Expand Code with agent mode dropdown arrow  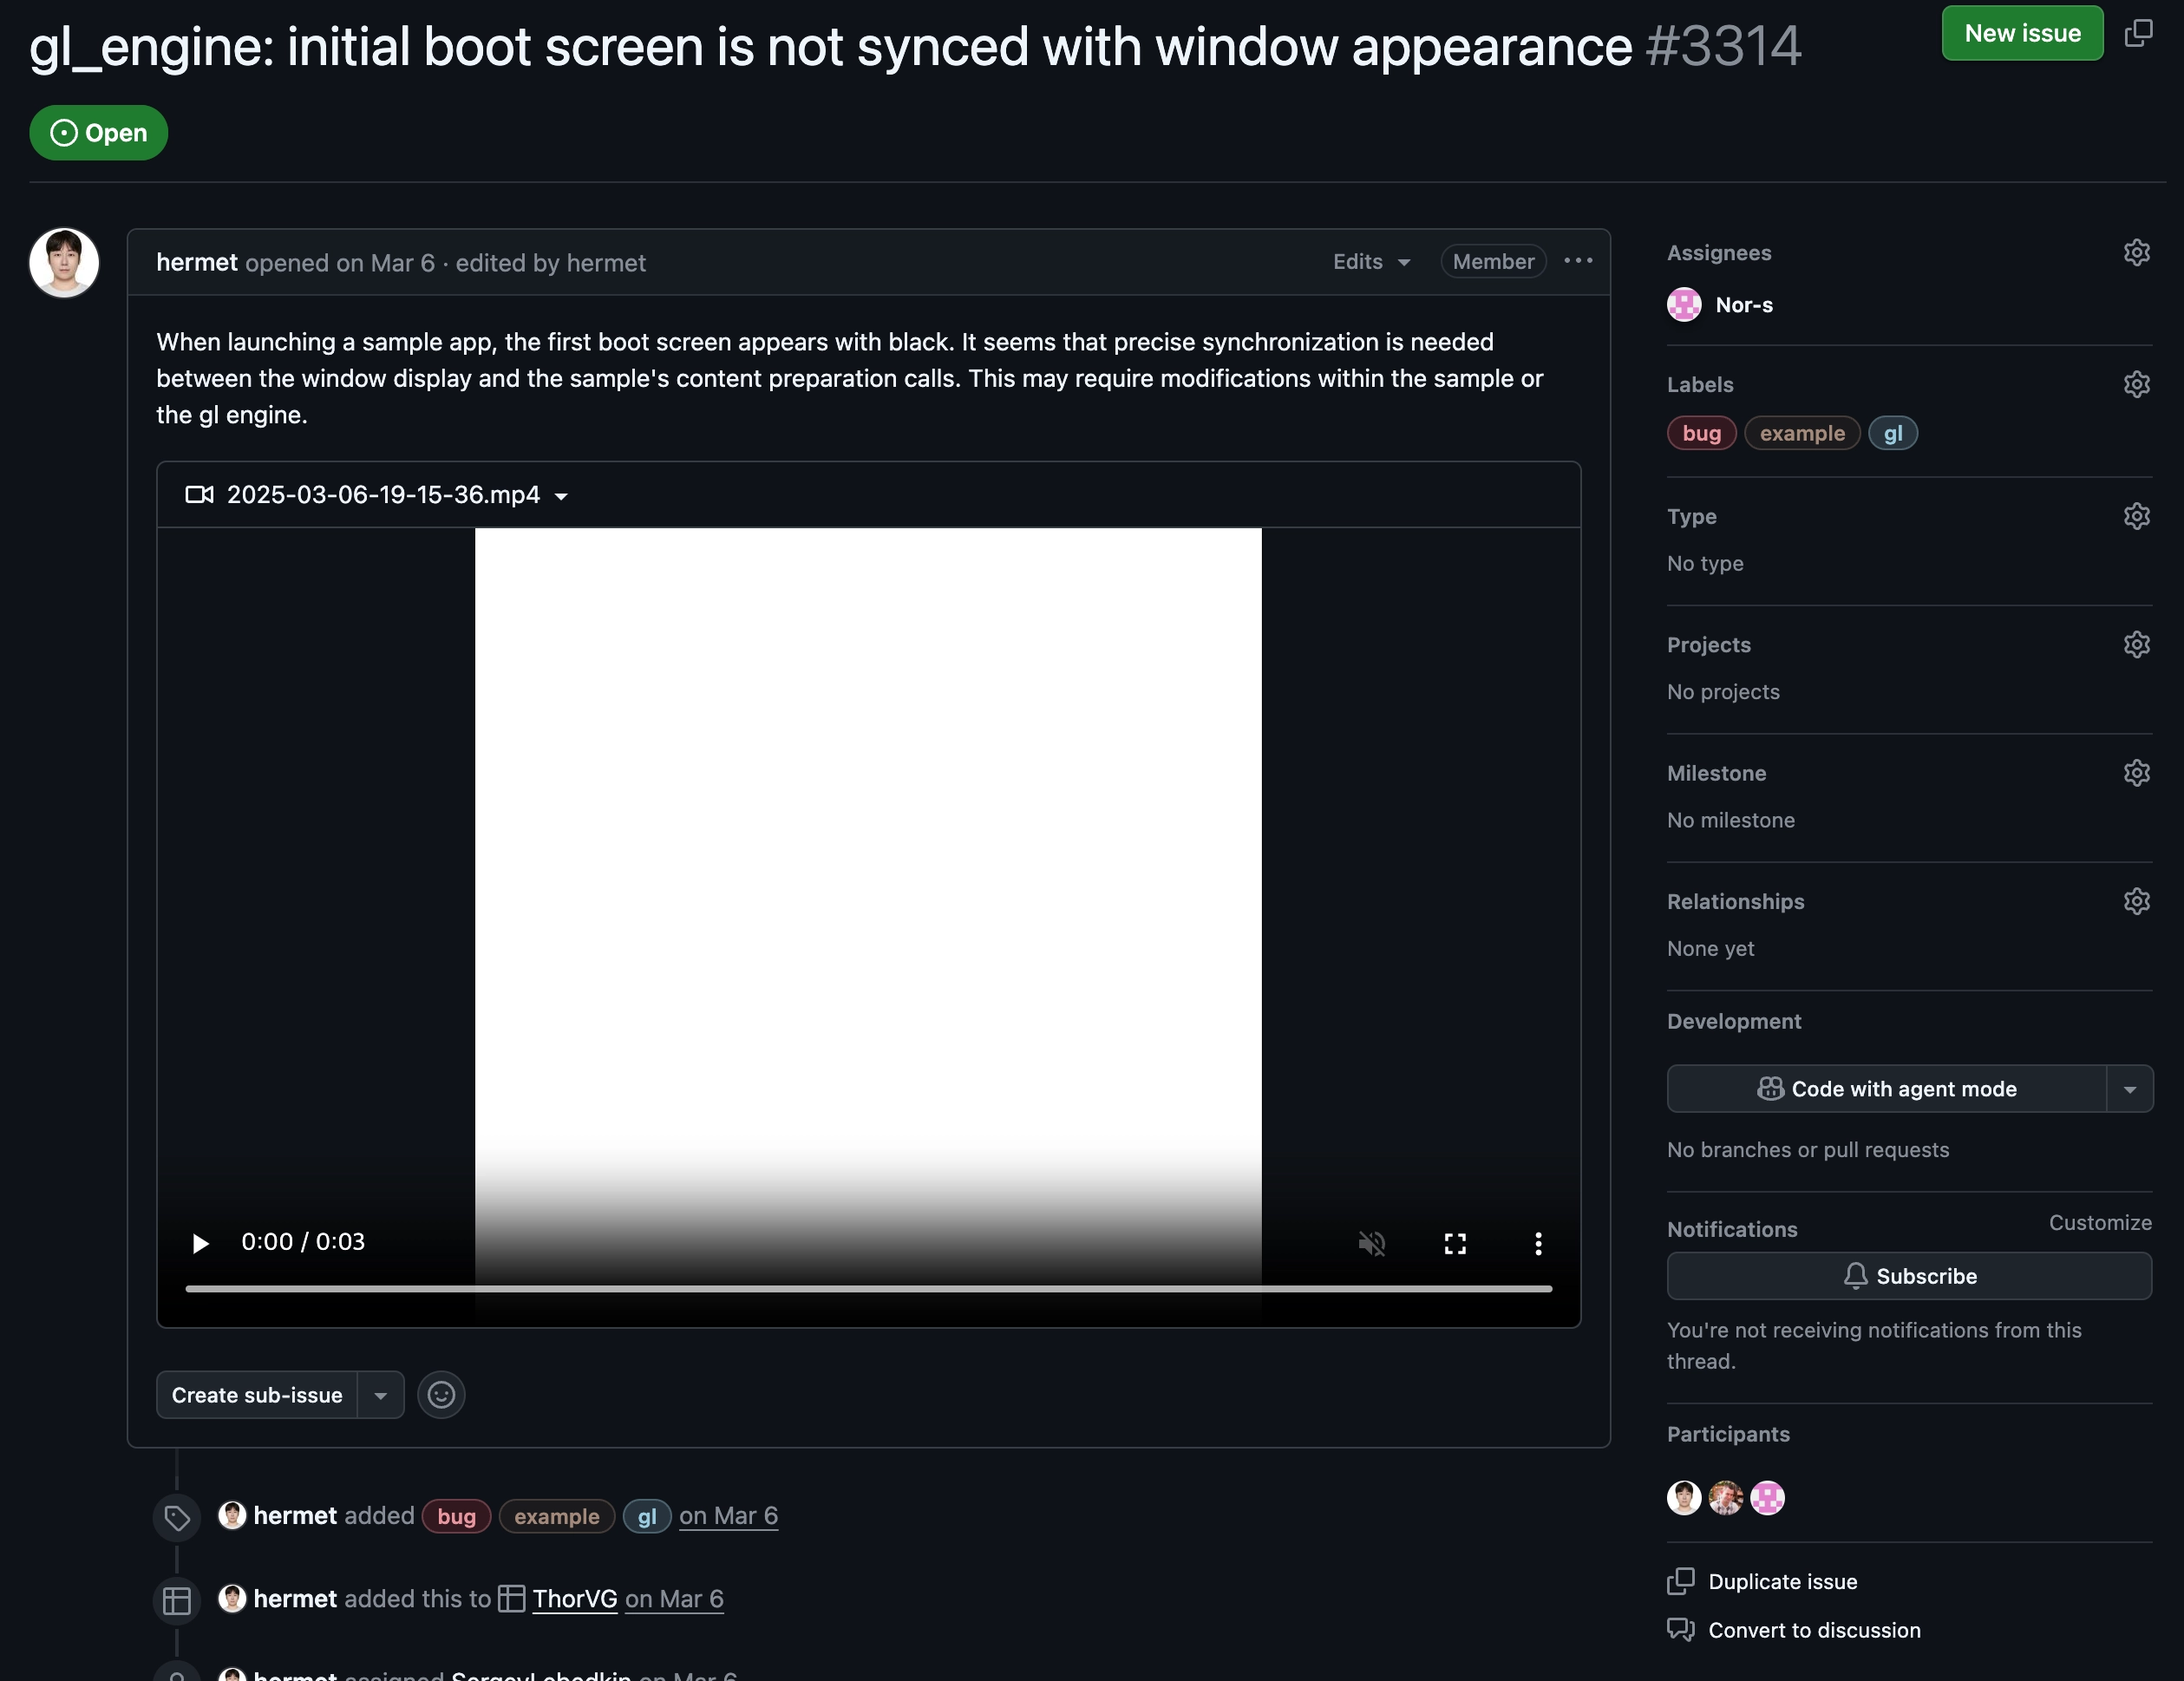(2130, 1089)
